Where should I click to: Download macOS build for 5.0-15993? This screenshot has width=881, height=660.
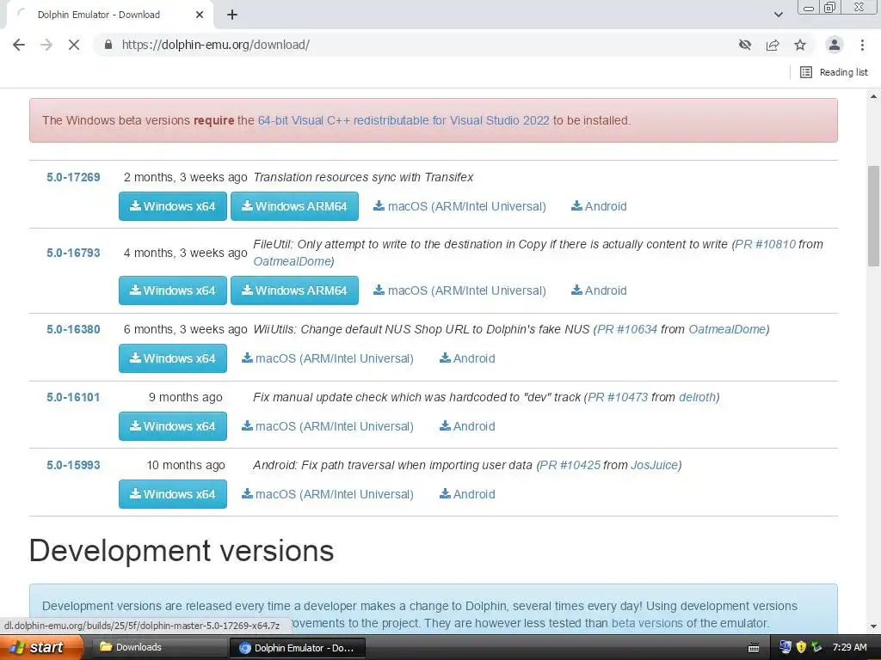(x=328, y=494)
